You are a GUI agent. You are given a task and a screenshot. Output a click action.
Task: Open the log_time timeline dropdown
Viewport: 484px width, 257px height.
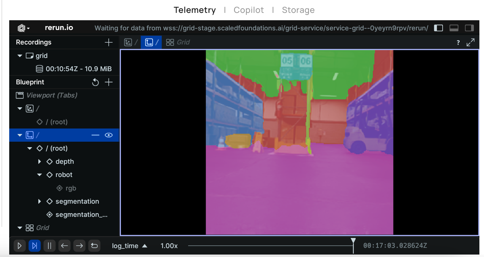tap(129, 246)
